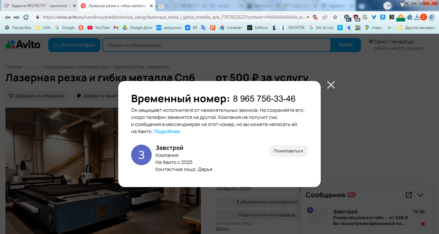Go back with browser back arrow

click(7, 17)
